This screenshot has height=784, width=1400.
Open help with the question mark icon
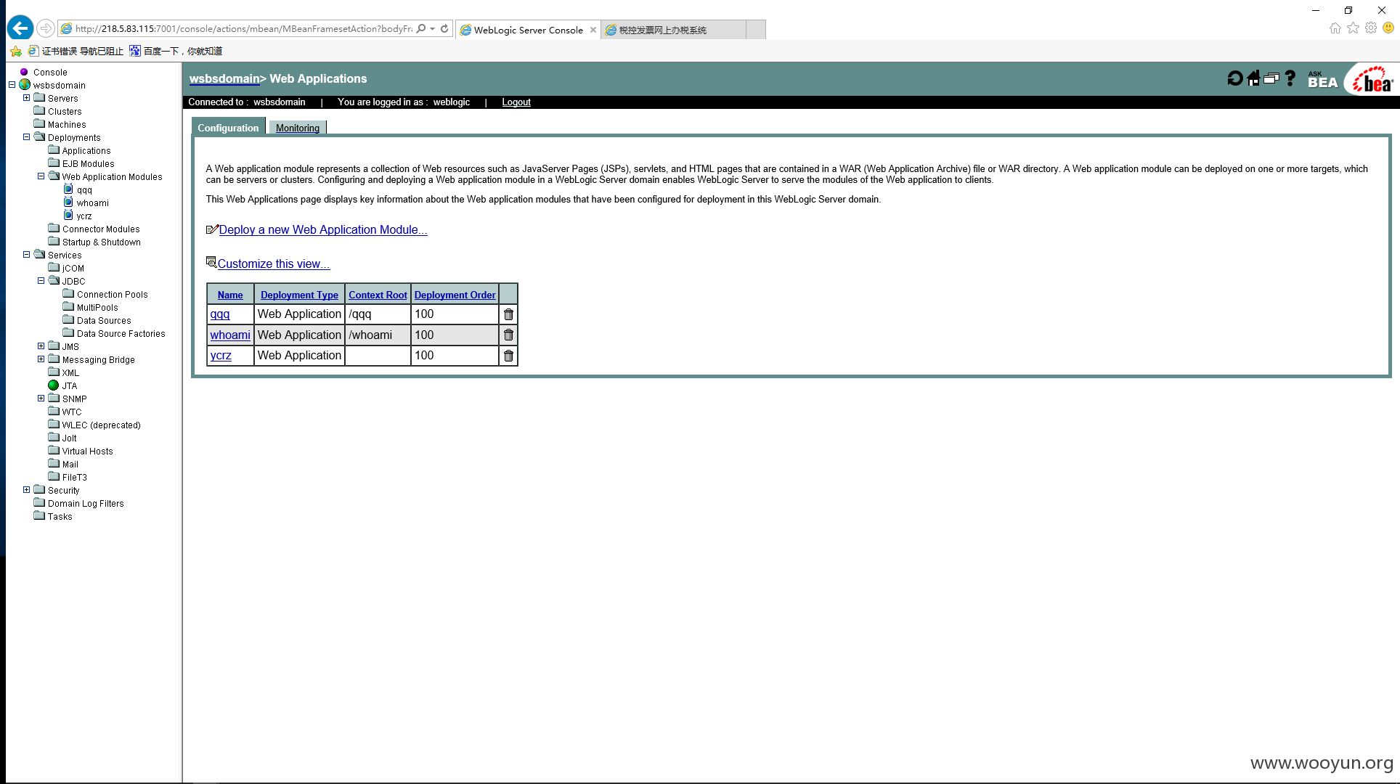pos(1290,78)
